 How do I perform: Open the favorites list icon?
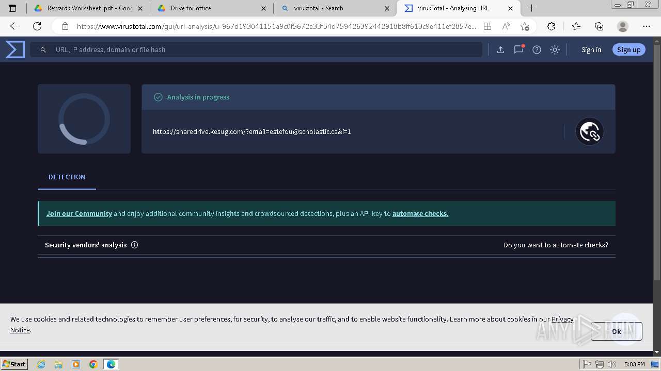point(576,26)
